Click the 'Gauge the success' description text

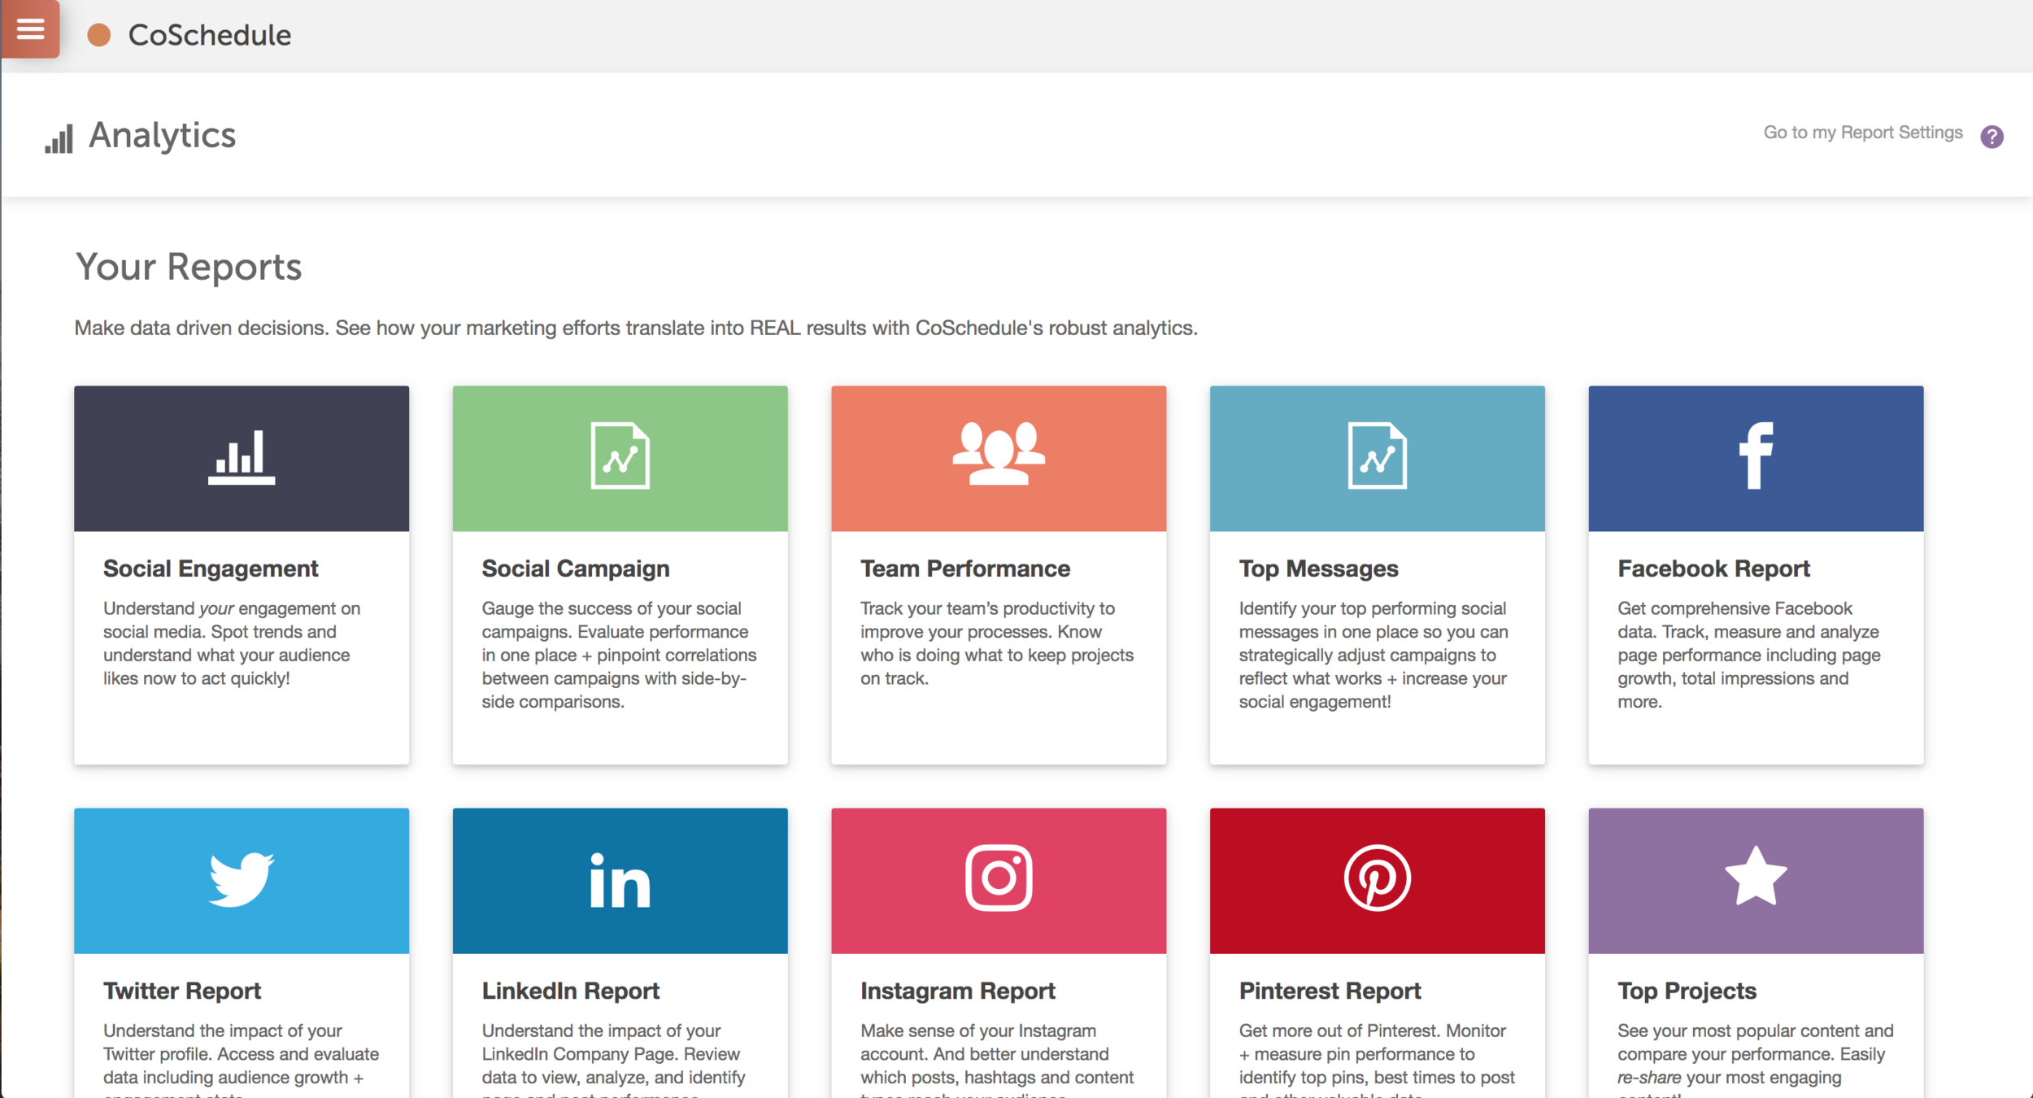(619, 655)
